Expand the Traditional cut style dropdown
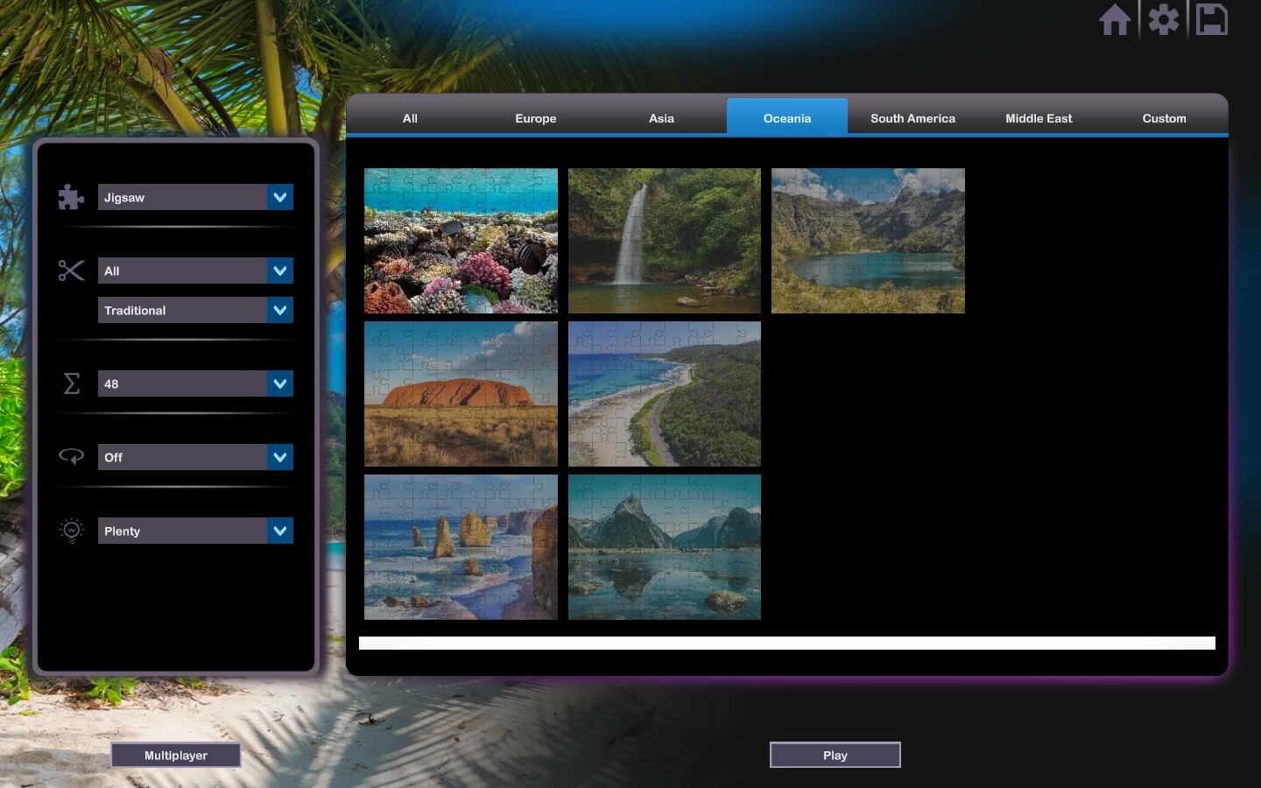This screenshot has width=1261, height=788. point(195,310)
